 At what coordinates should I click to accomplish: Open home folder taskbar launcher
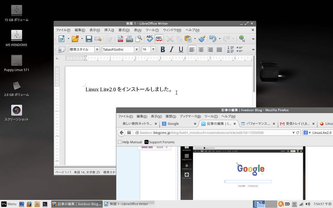pyautogui.click(x=37, y=204)
